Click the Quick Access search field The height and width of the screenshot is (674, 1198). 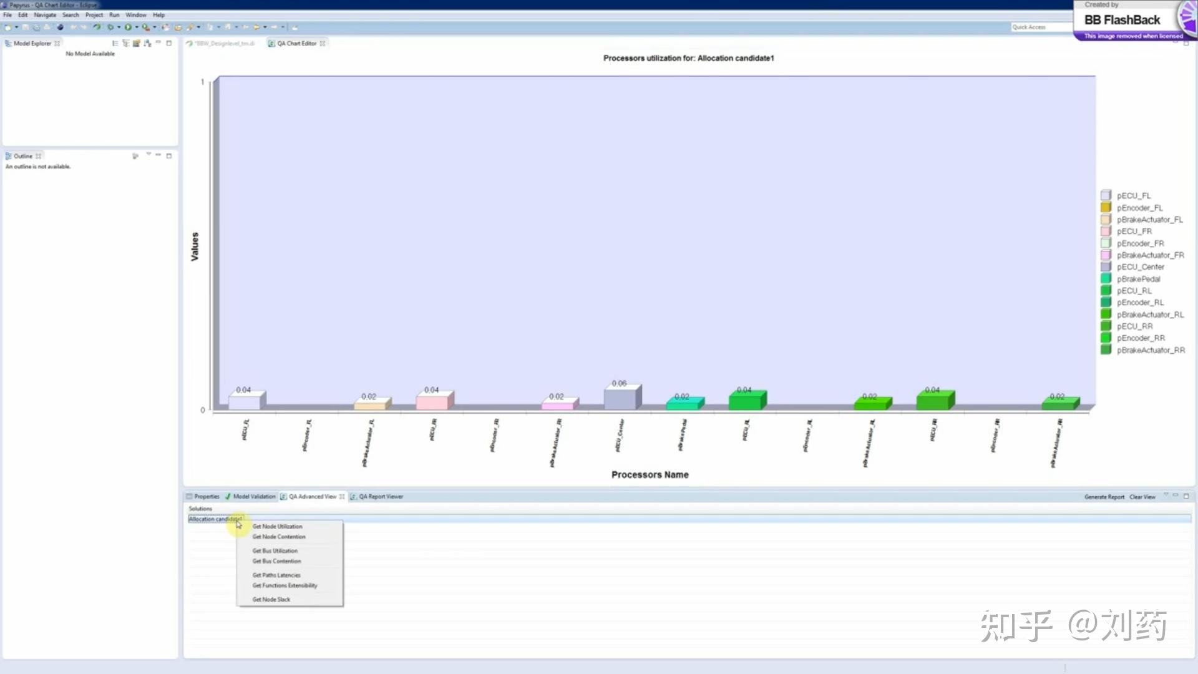click(1039, 27)
